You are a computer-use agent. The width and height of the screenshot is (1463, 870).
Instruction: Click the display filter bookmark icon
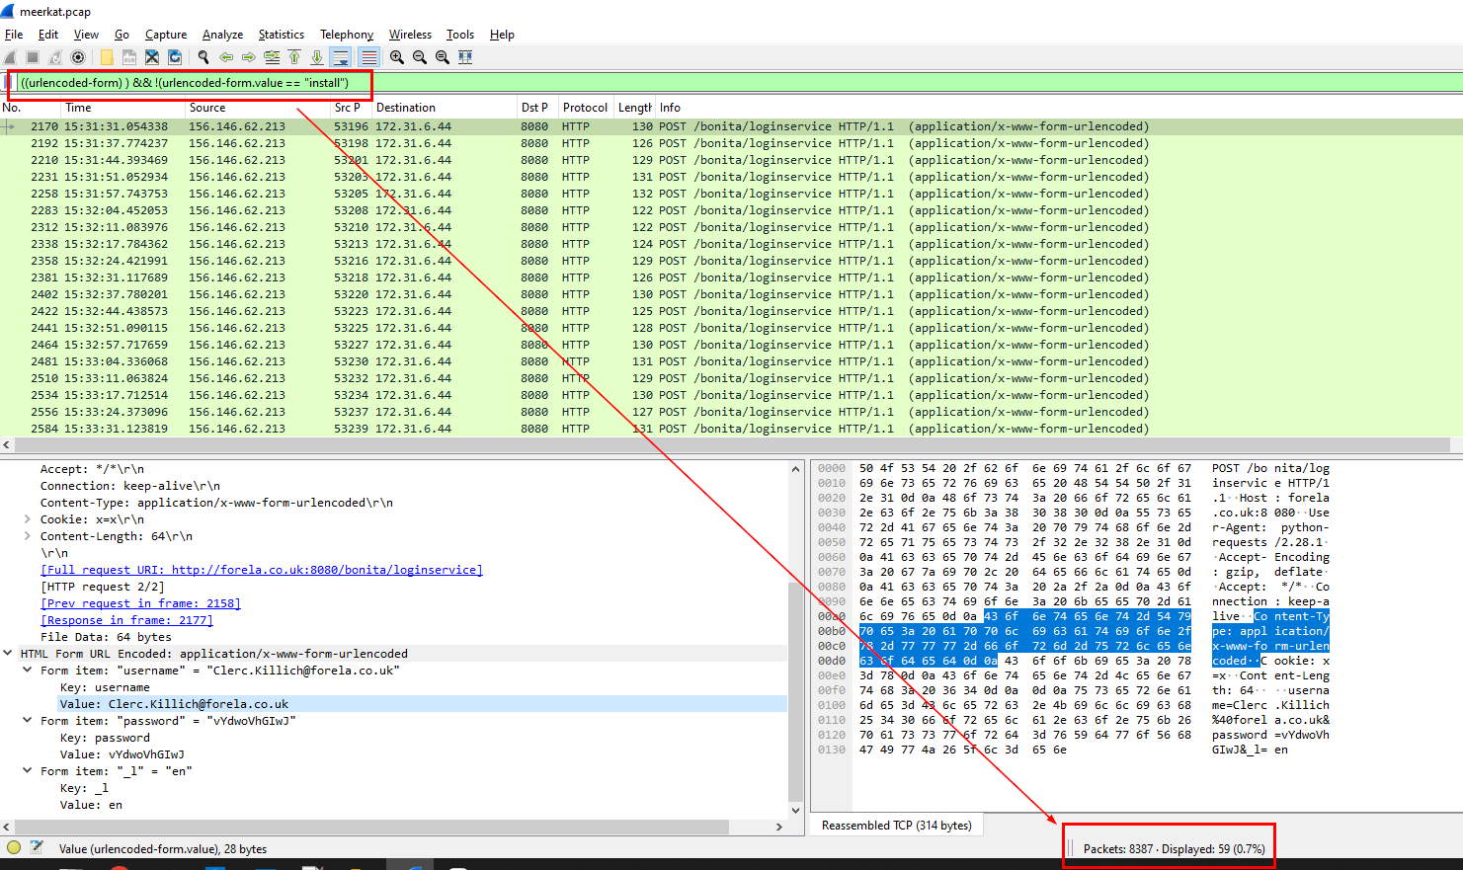(x=11, y=83)
